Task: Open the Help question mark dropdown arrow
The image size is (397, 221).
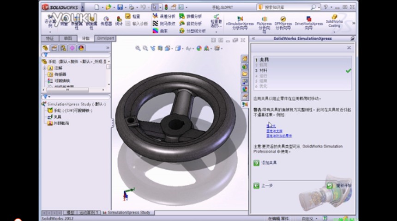Action: pyautogui.click(x=331, y=7)
